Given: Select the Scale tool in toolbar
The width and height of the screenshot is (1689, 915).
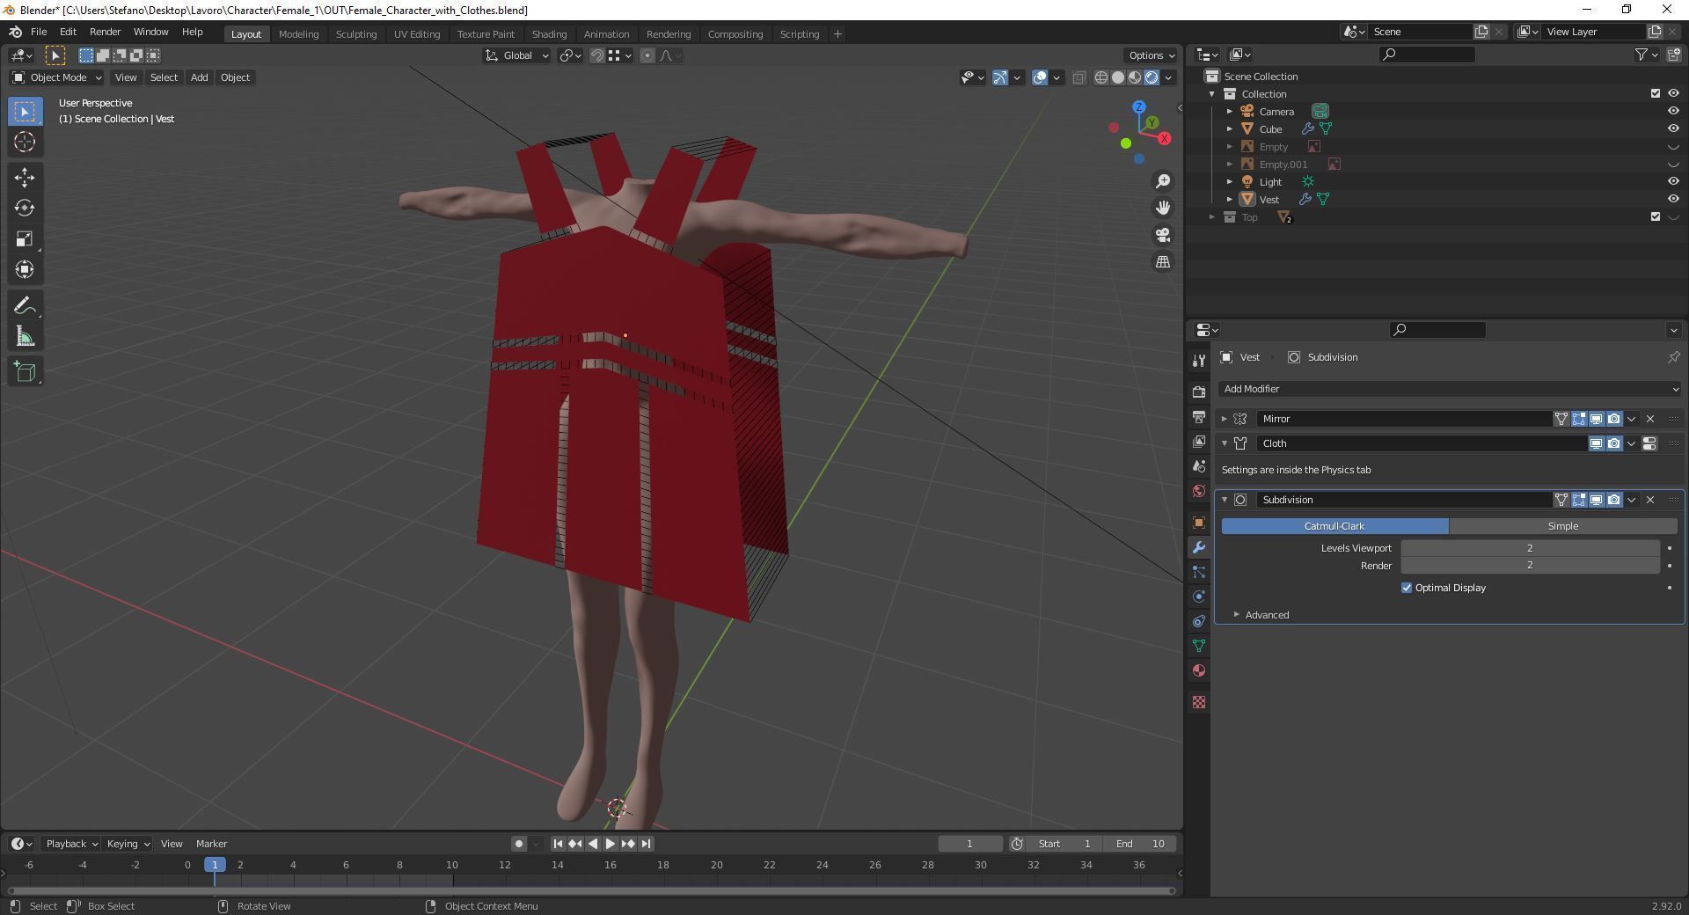Looking at the screenshot, I should point(25,239).
